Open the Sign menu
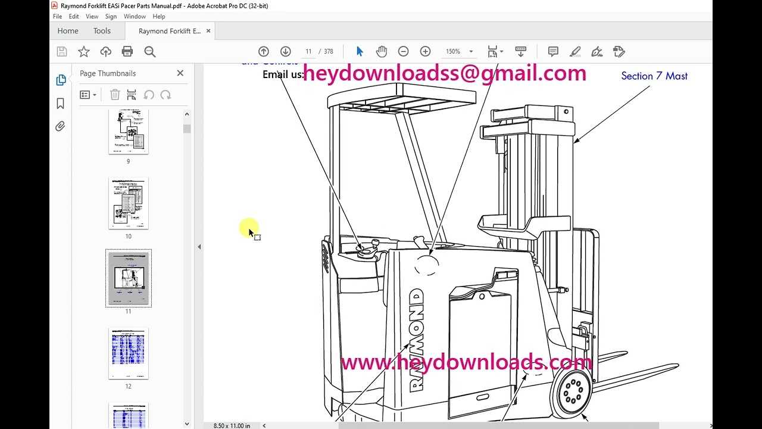The height and width of the screenshot is (429, 762). pos(111,17)
